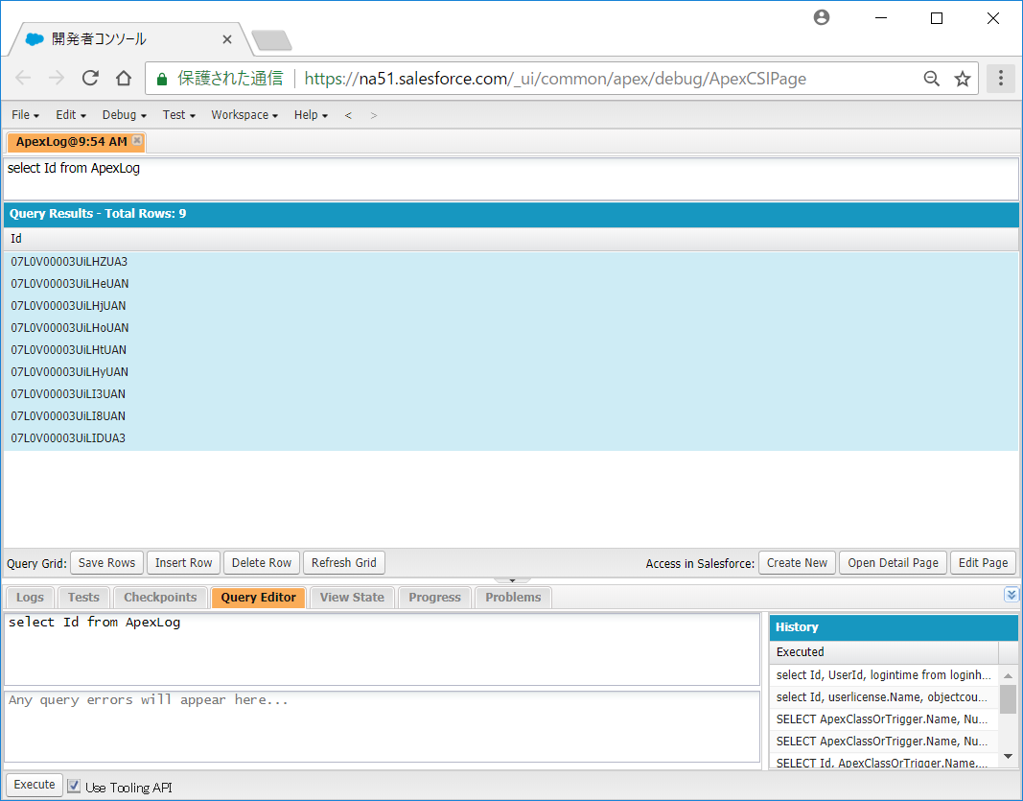Screen dimensions: 1023x801
Task: Click the Open Detail Page button
Action: [893, 563]
